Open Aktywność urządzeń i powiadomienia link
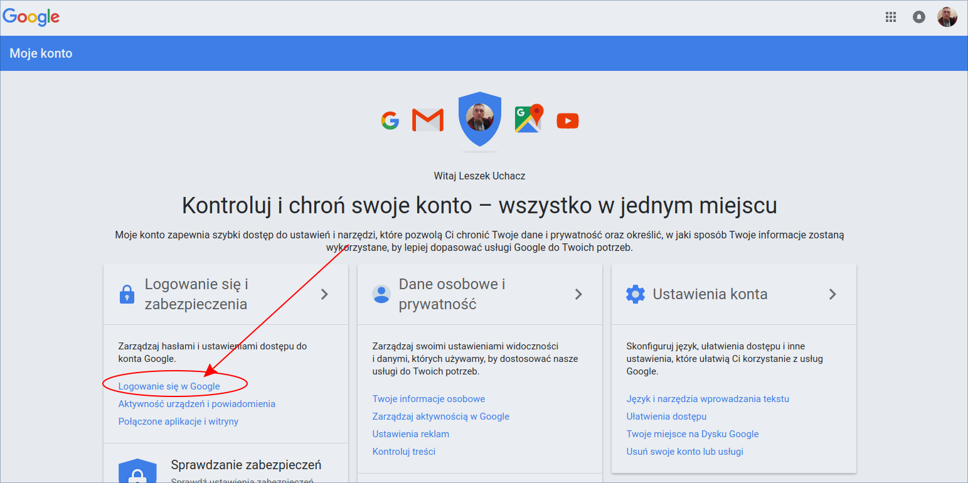The width and height of the screenshot is (968, 483). click(197, 404)
